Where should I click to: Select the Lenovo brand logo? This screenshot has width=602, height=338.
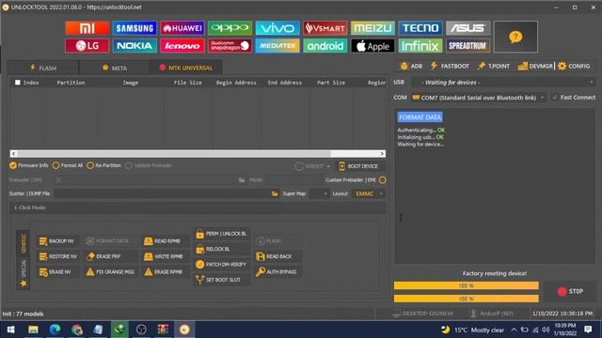[182, 46]
